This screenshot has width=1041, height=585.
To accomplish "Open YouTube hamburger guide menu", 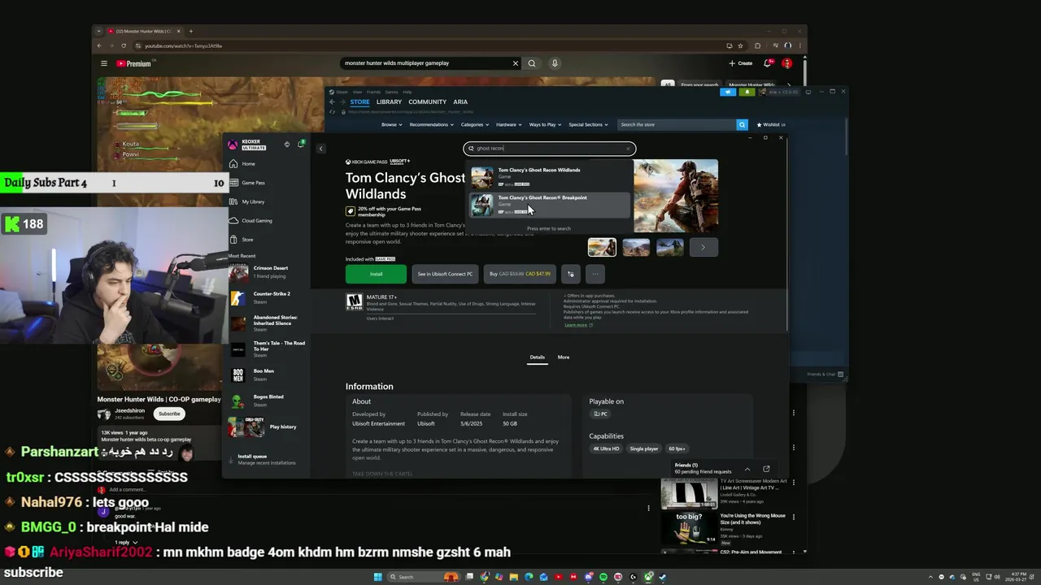I will [104, 63].
